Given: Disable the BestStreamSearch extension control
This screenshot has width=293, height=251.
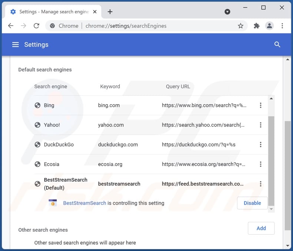Looking at the screenshot, I should (x=252, y=203).
